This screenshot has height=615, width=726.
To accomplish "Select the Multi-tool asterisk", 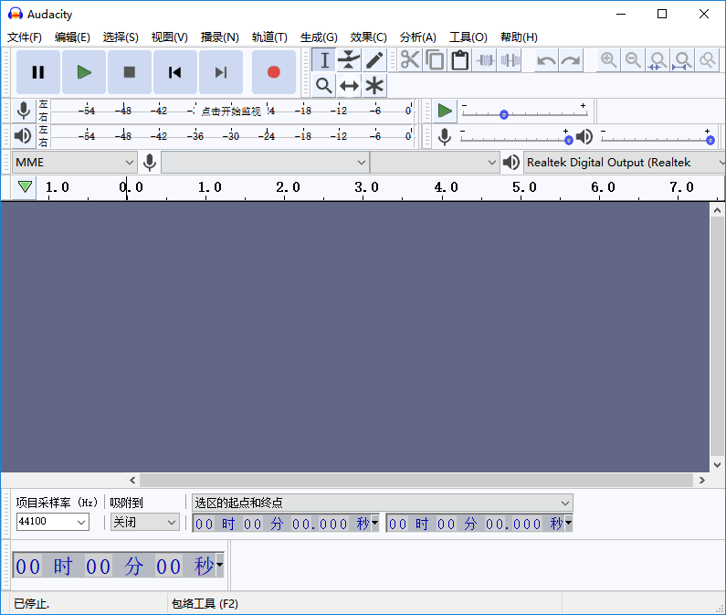I will [374, 86].
